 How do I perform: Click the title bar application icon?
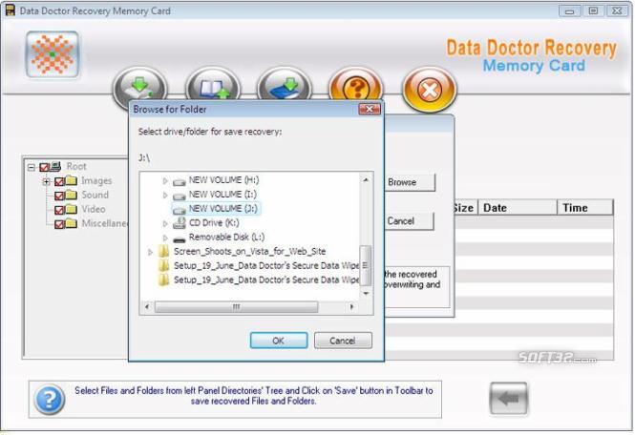click(x=10, y=10)
